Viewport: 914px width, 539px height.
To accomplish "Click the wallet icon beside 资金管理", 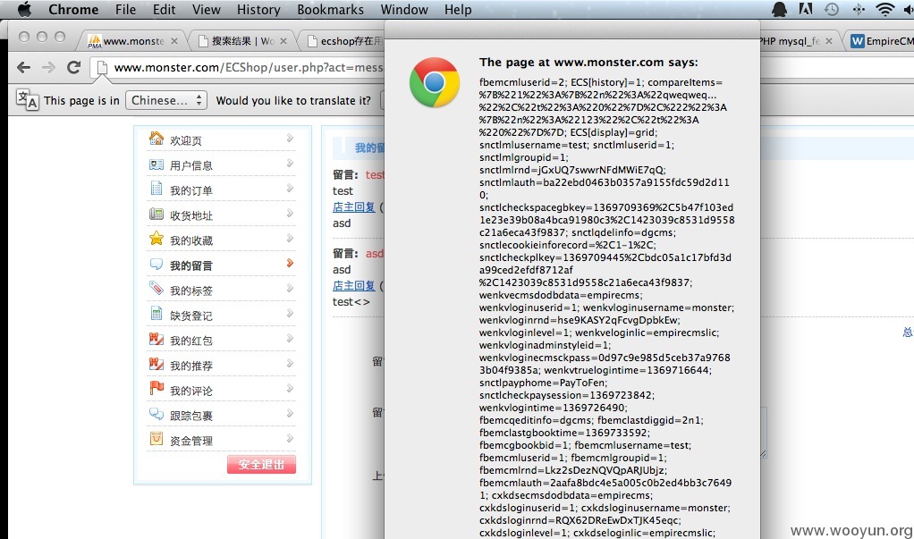I will tap(157, 438).
